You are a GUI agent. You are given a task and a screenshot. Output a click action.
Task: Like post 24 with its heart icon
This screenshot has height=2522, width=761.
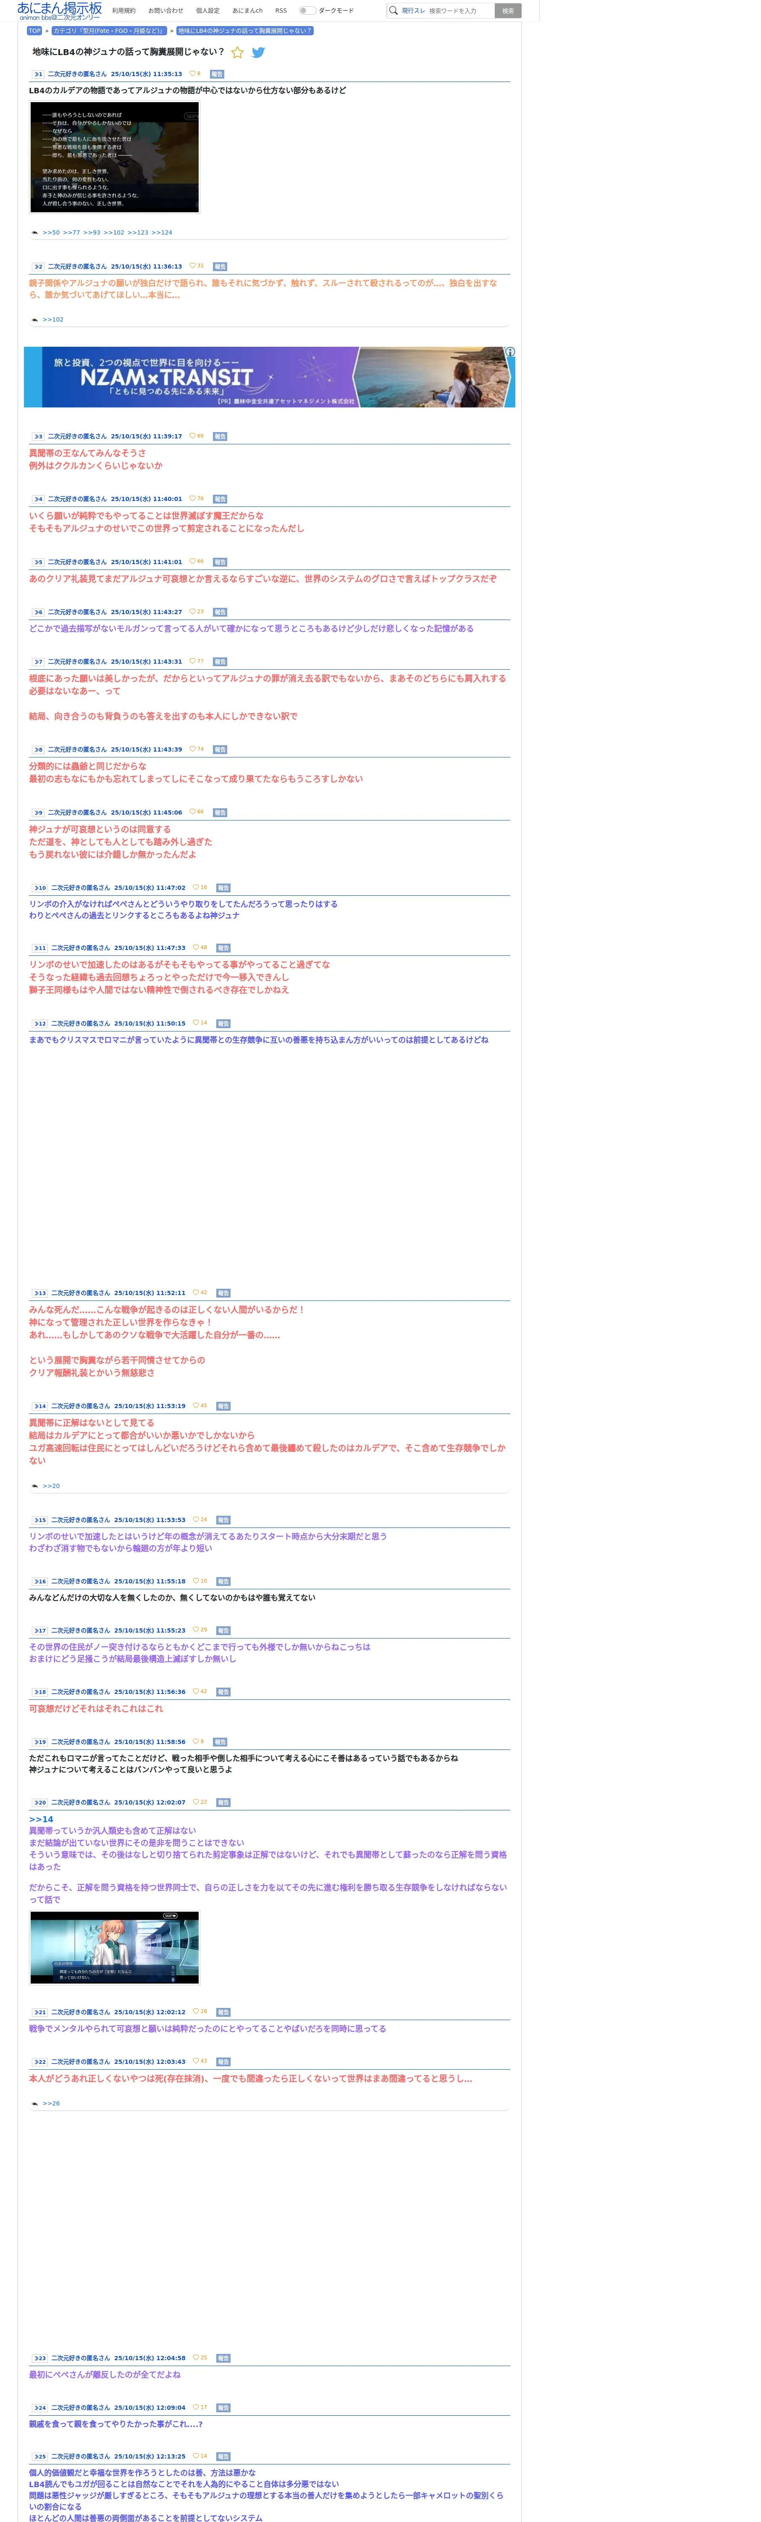pyautogui.click(x=196, y=2406)
